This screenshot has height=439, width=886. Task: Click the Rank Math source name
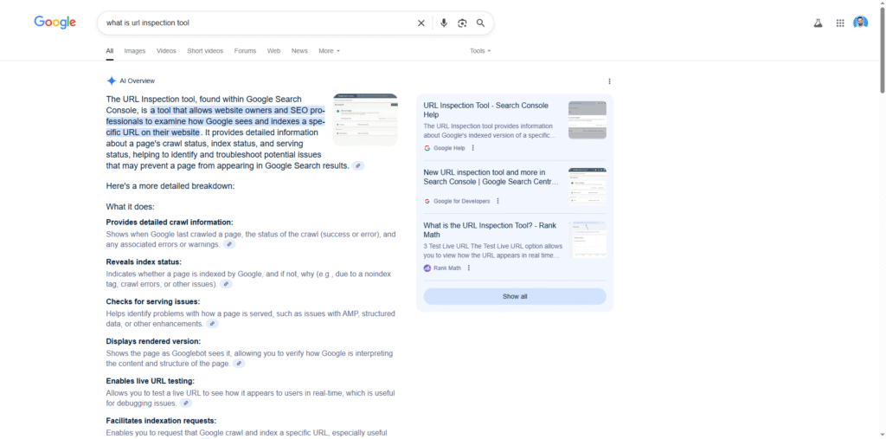pos(447,268)
